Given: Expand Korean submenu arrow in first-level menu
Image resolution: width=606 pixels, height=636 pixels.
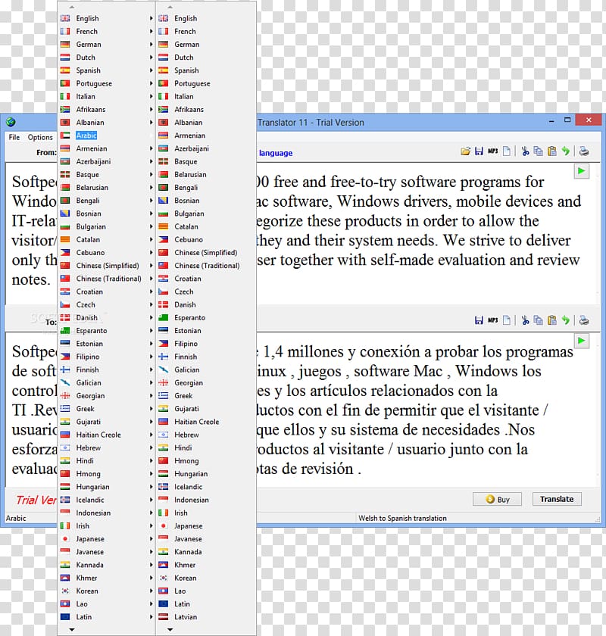Looking at the screenshot, I should click(151, 591).
